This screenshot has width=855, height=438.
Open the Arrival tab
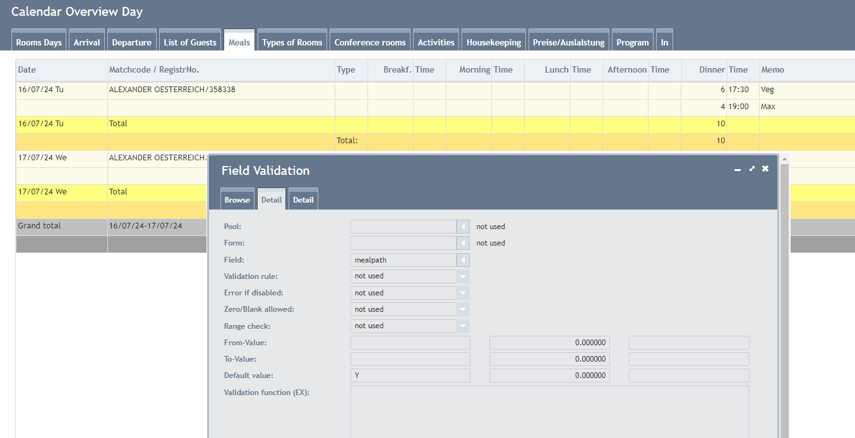(87, 40)
